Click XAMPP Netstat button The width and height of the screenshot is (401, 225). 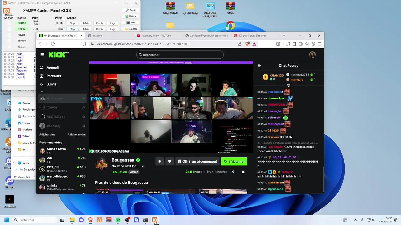[131, 16]
